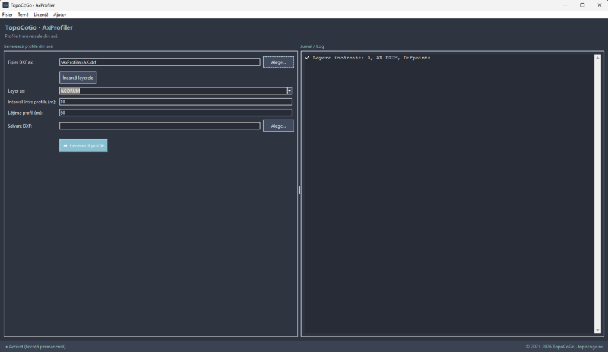Viewport: 608px width, 352px height.
Task: Click the Salvare DXF path field
Action: pyautogui.click(x=160, y=126)
